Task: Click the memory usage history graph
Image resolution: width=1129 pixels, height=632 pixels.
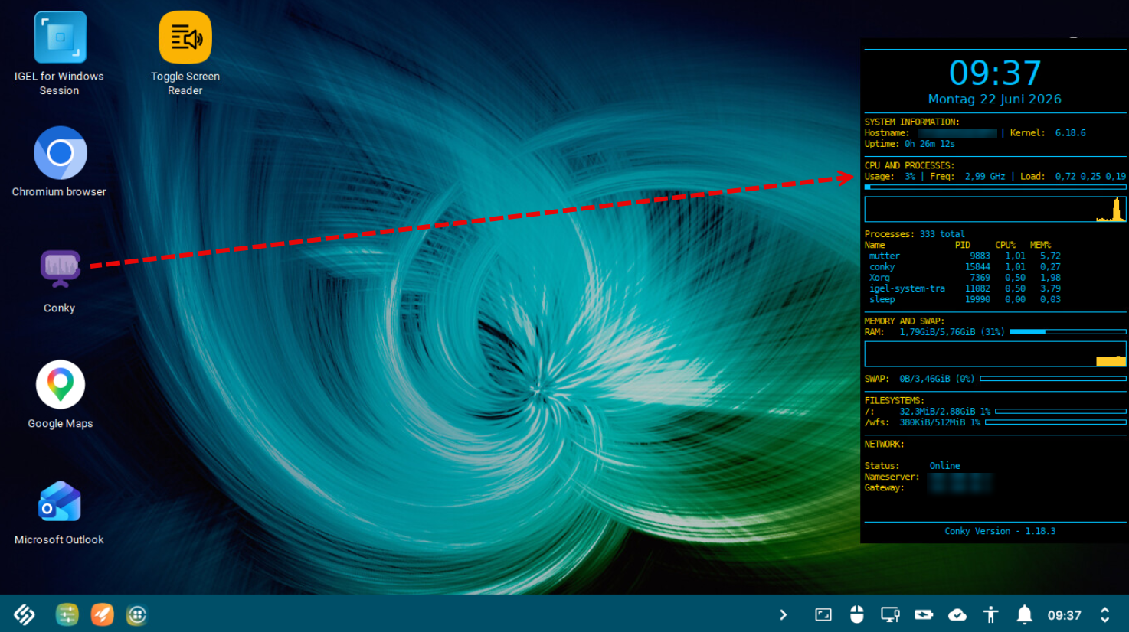Action: (995, 354)
